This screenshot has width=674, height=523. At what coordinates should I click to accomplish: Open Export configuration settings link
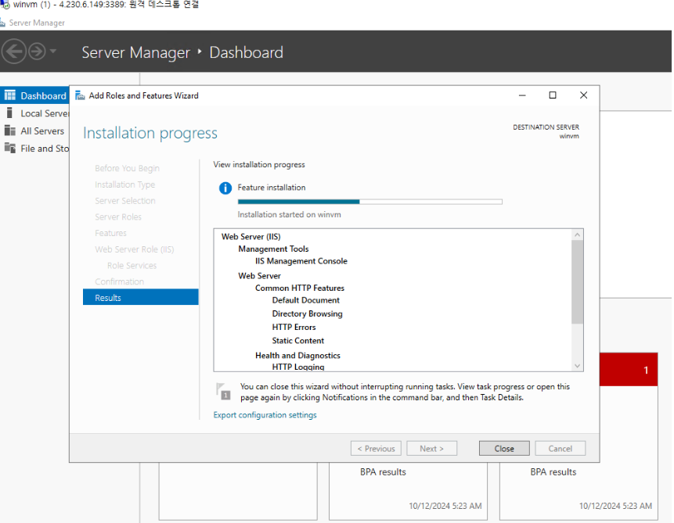point(265,415)
